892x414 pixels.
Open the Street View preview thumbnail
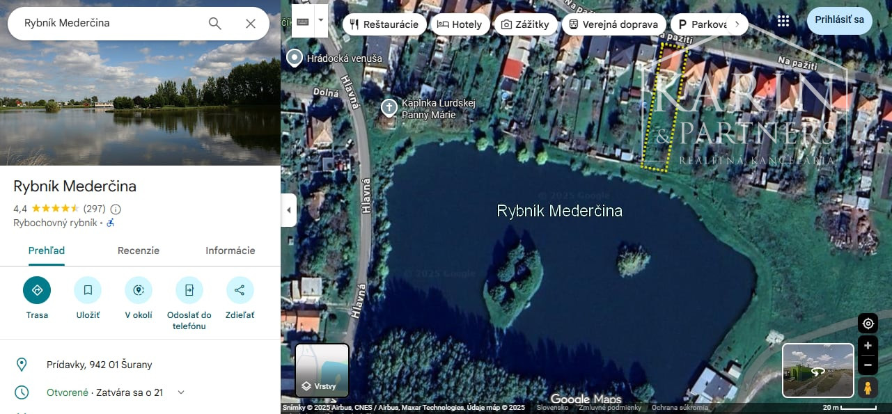pyautogui.click(x=817, y=370)
